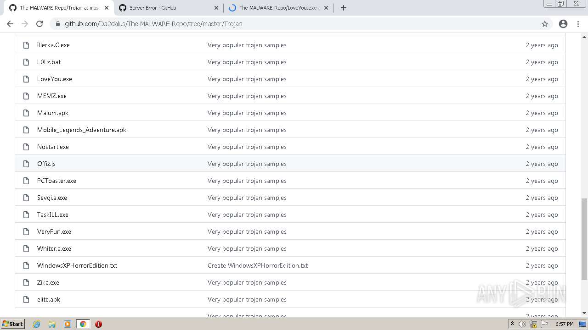Viewport: 588px width, 330px height.
Task: Open the WindowsXPHorrorEdition.txt file link
Action: (x=77, y=265)
